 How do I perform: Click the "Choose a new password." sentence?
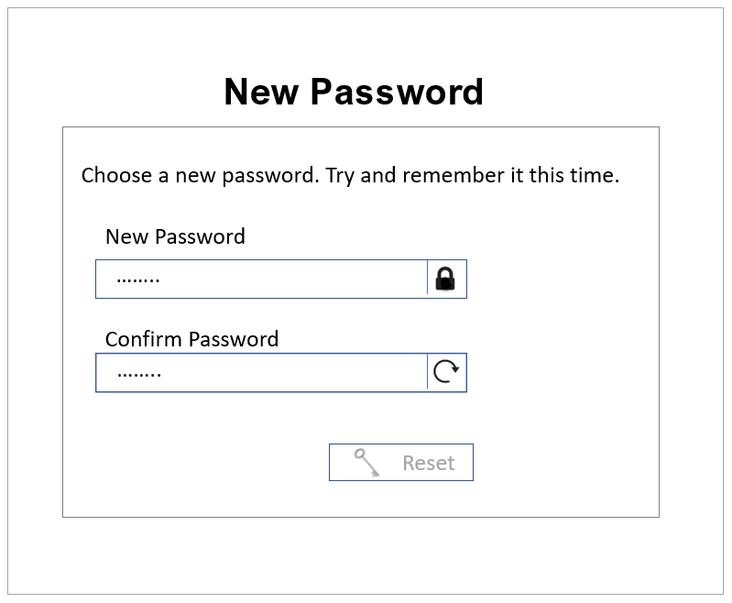(x=201, y=175)
